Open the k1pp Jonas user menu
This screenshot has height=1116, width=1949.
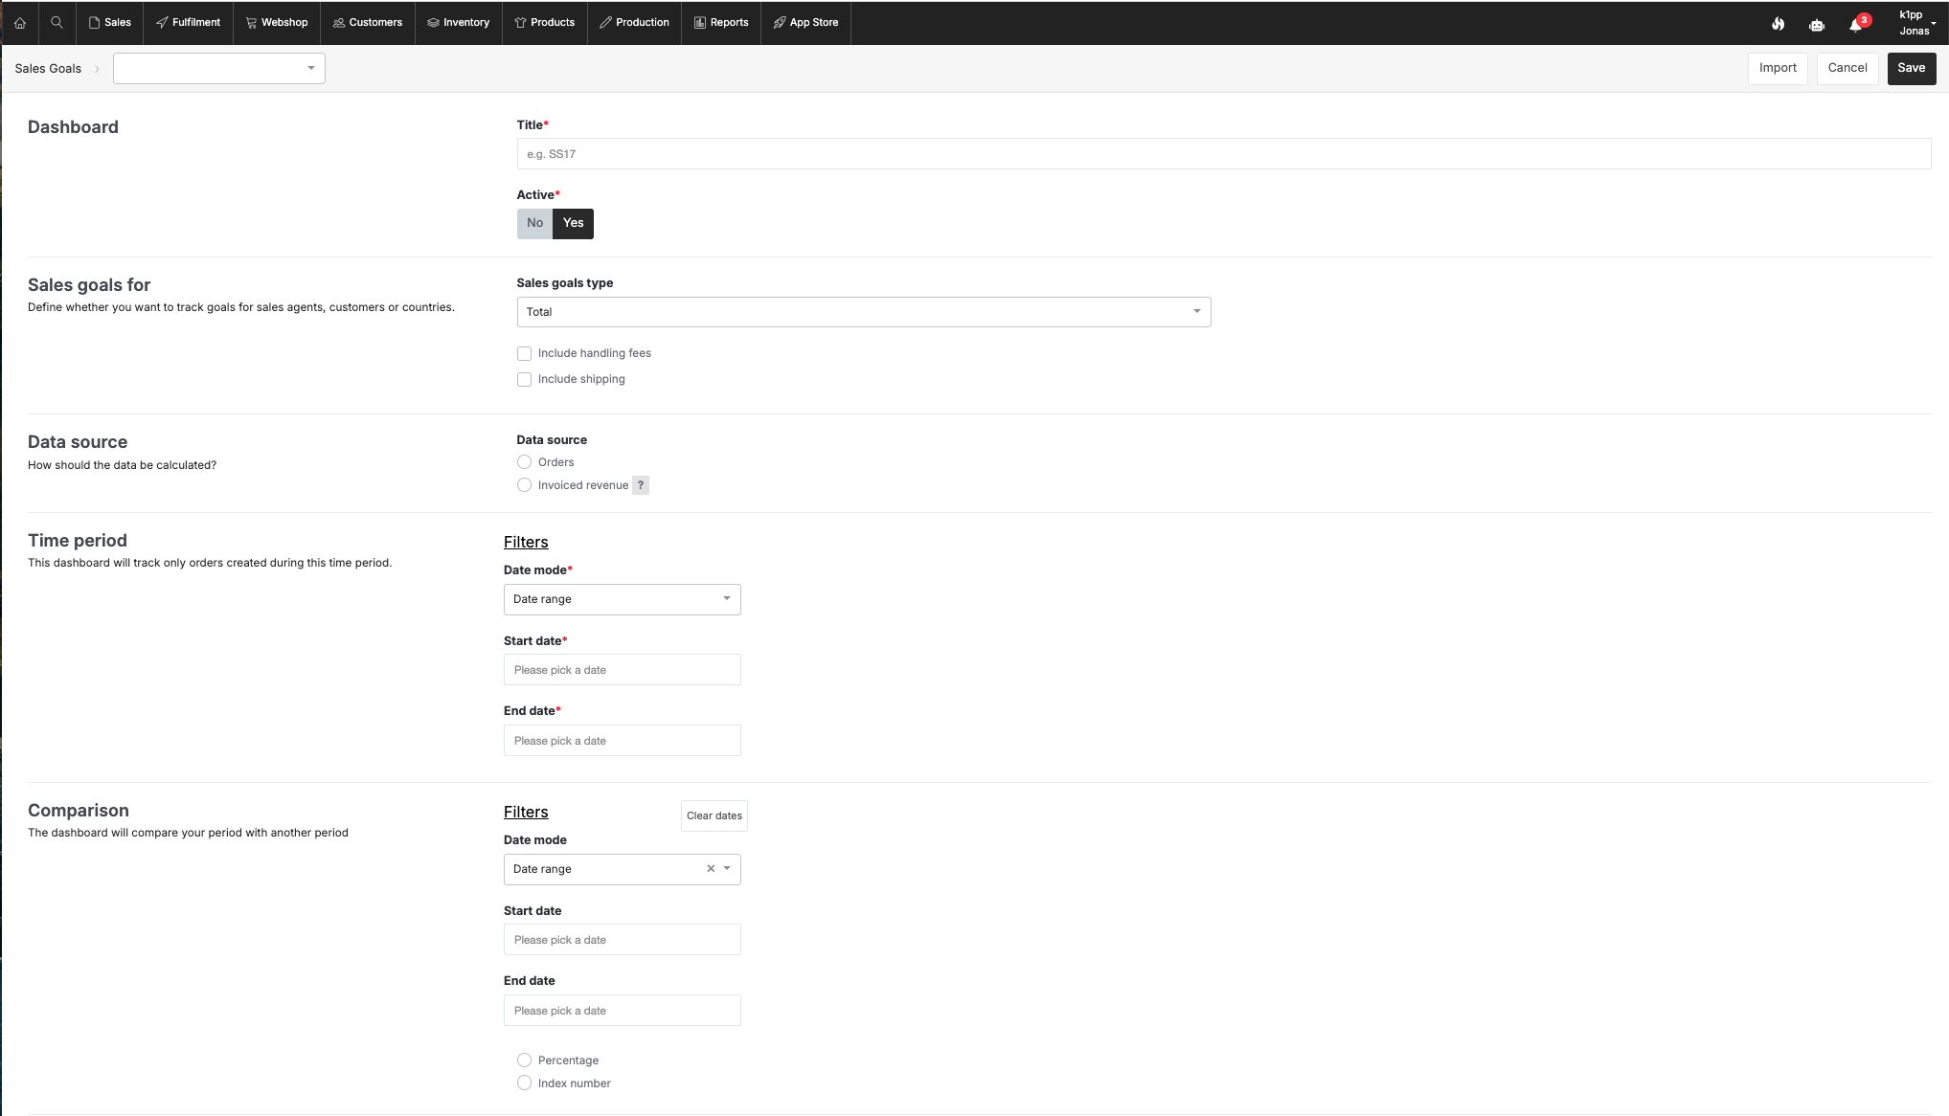point(1916,23)
